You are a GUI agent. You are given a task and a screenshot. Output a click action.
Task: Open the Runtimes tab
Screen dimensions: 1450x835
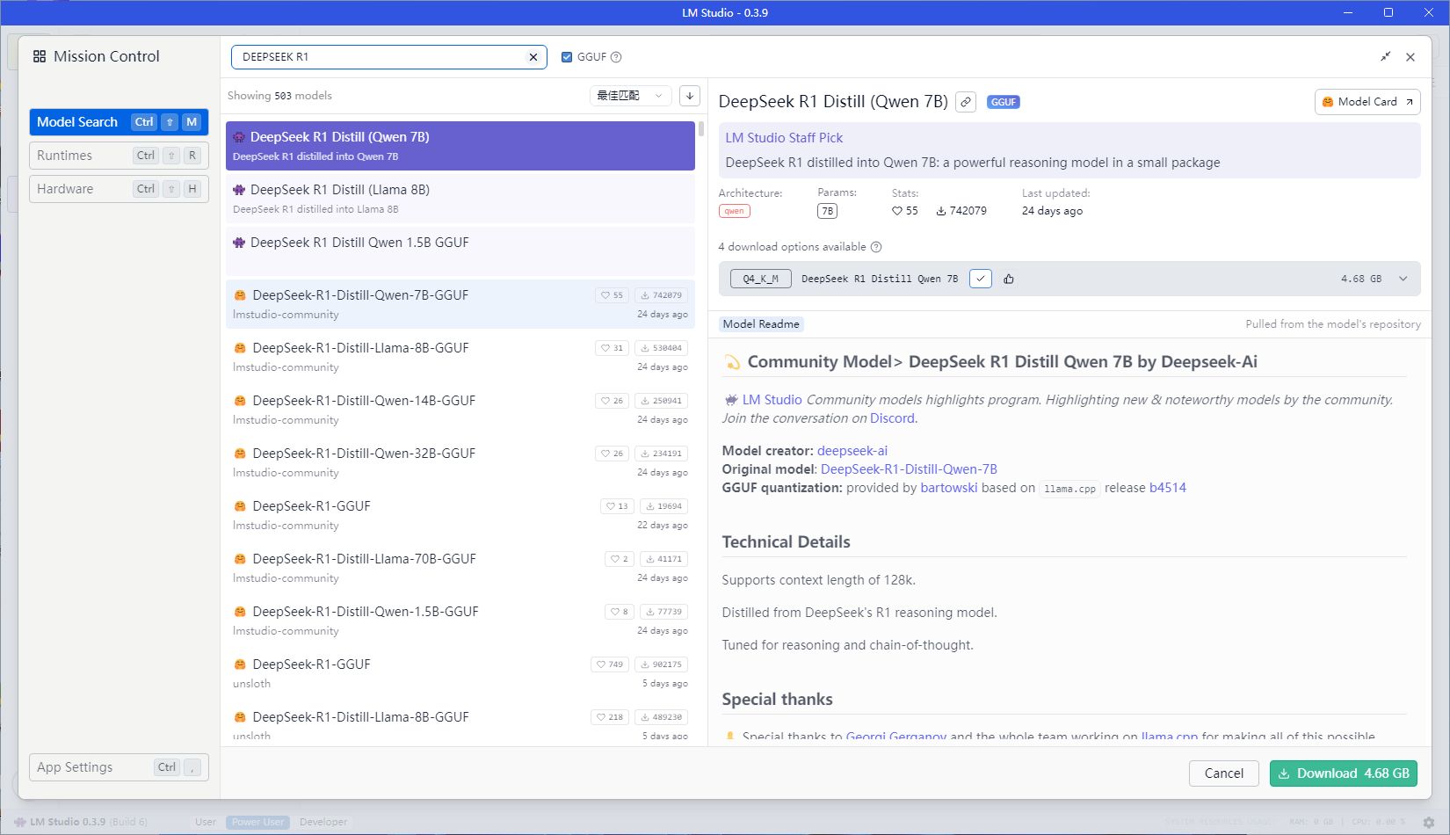[x=119, y=156]
